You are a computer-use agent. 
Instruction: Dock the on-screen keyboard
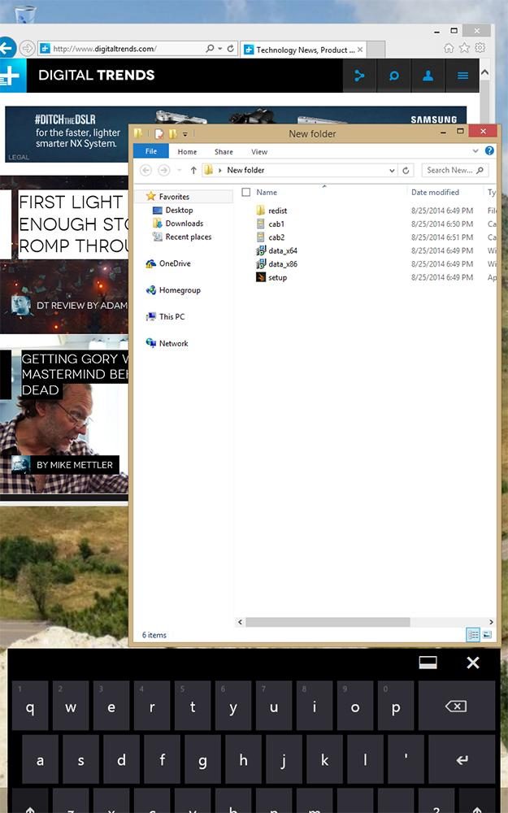428,663
